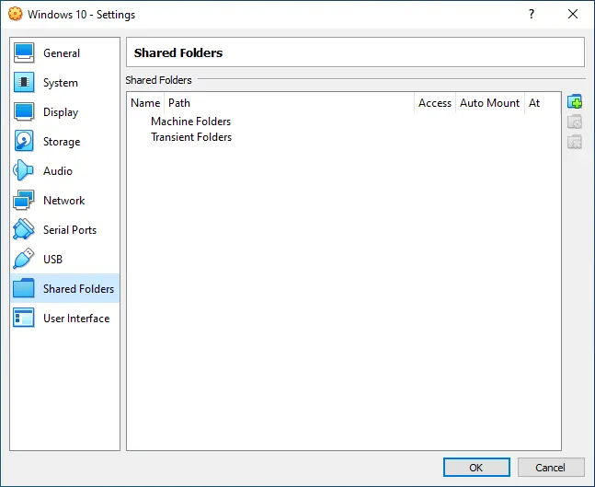
Task: Open the General settings icon
Action: pyautogui.click(x=24, y=52)
